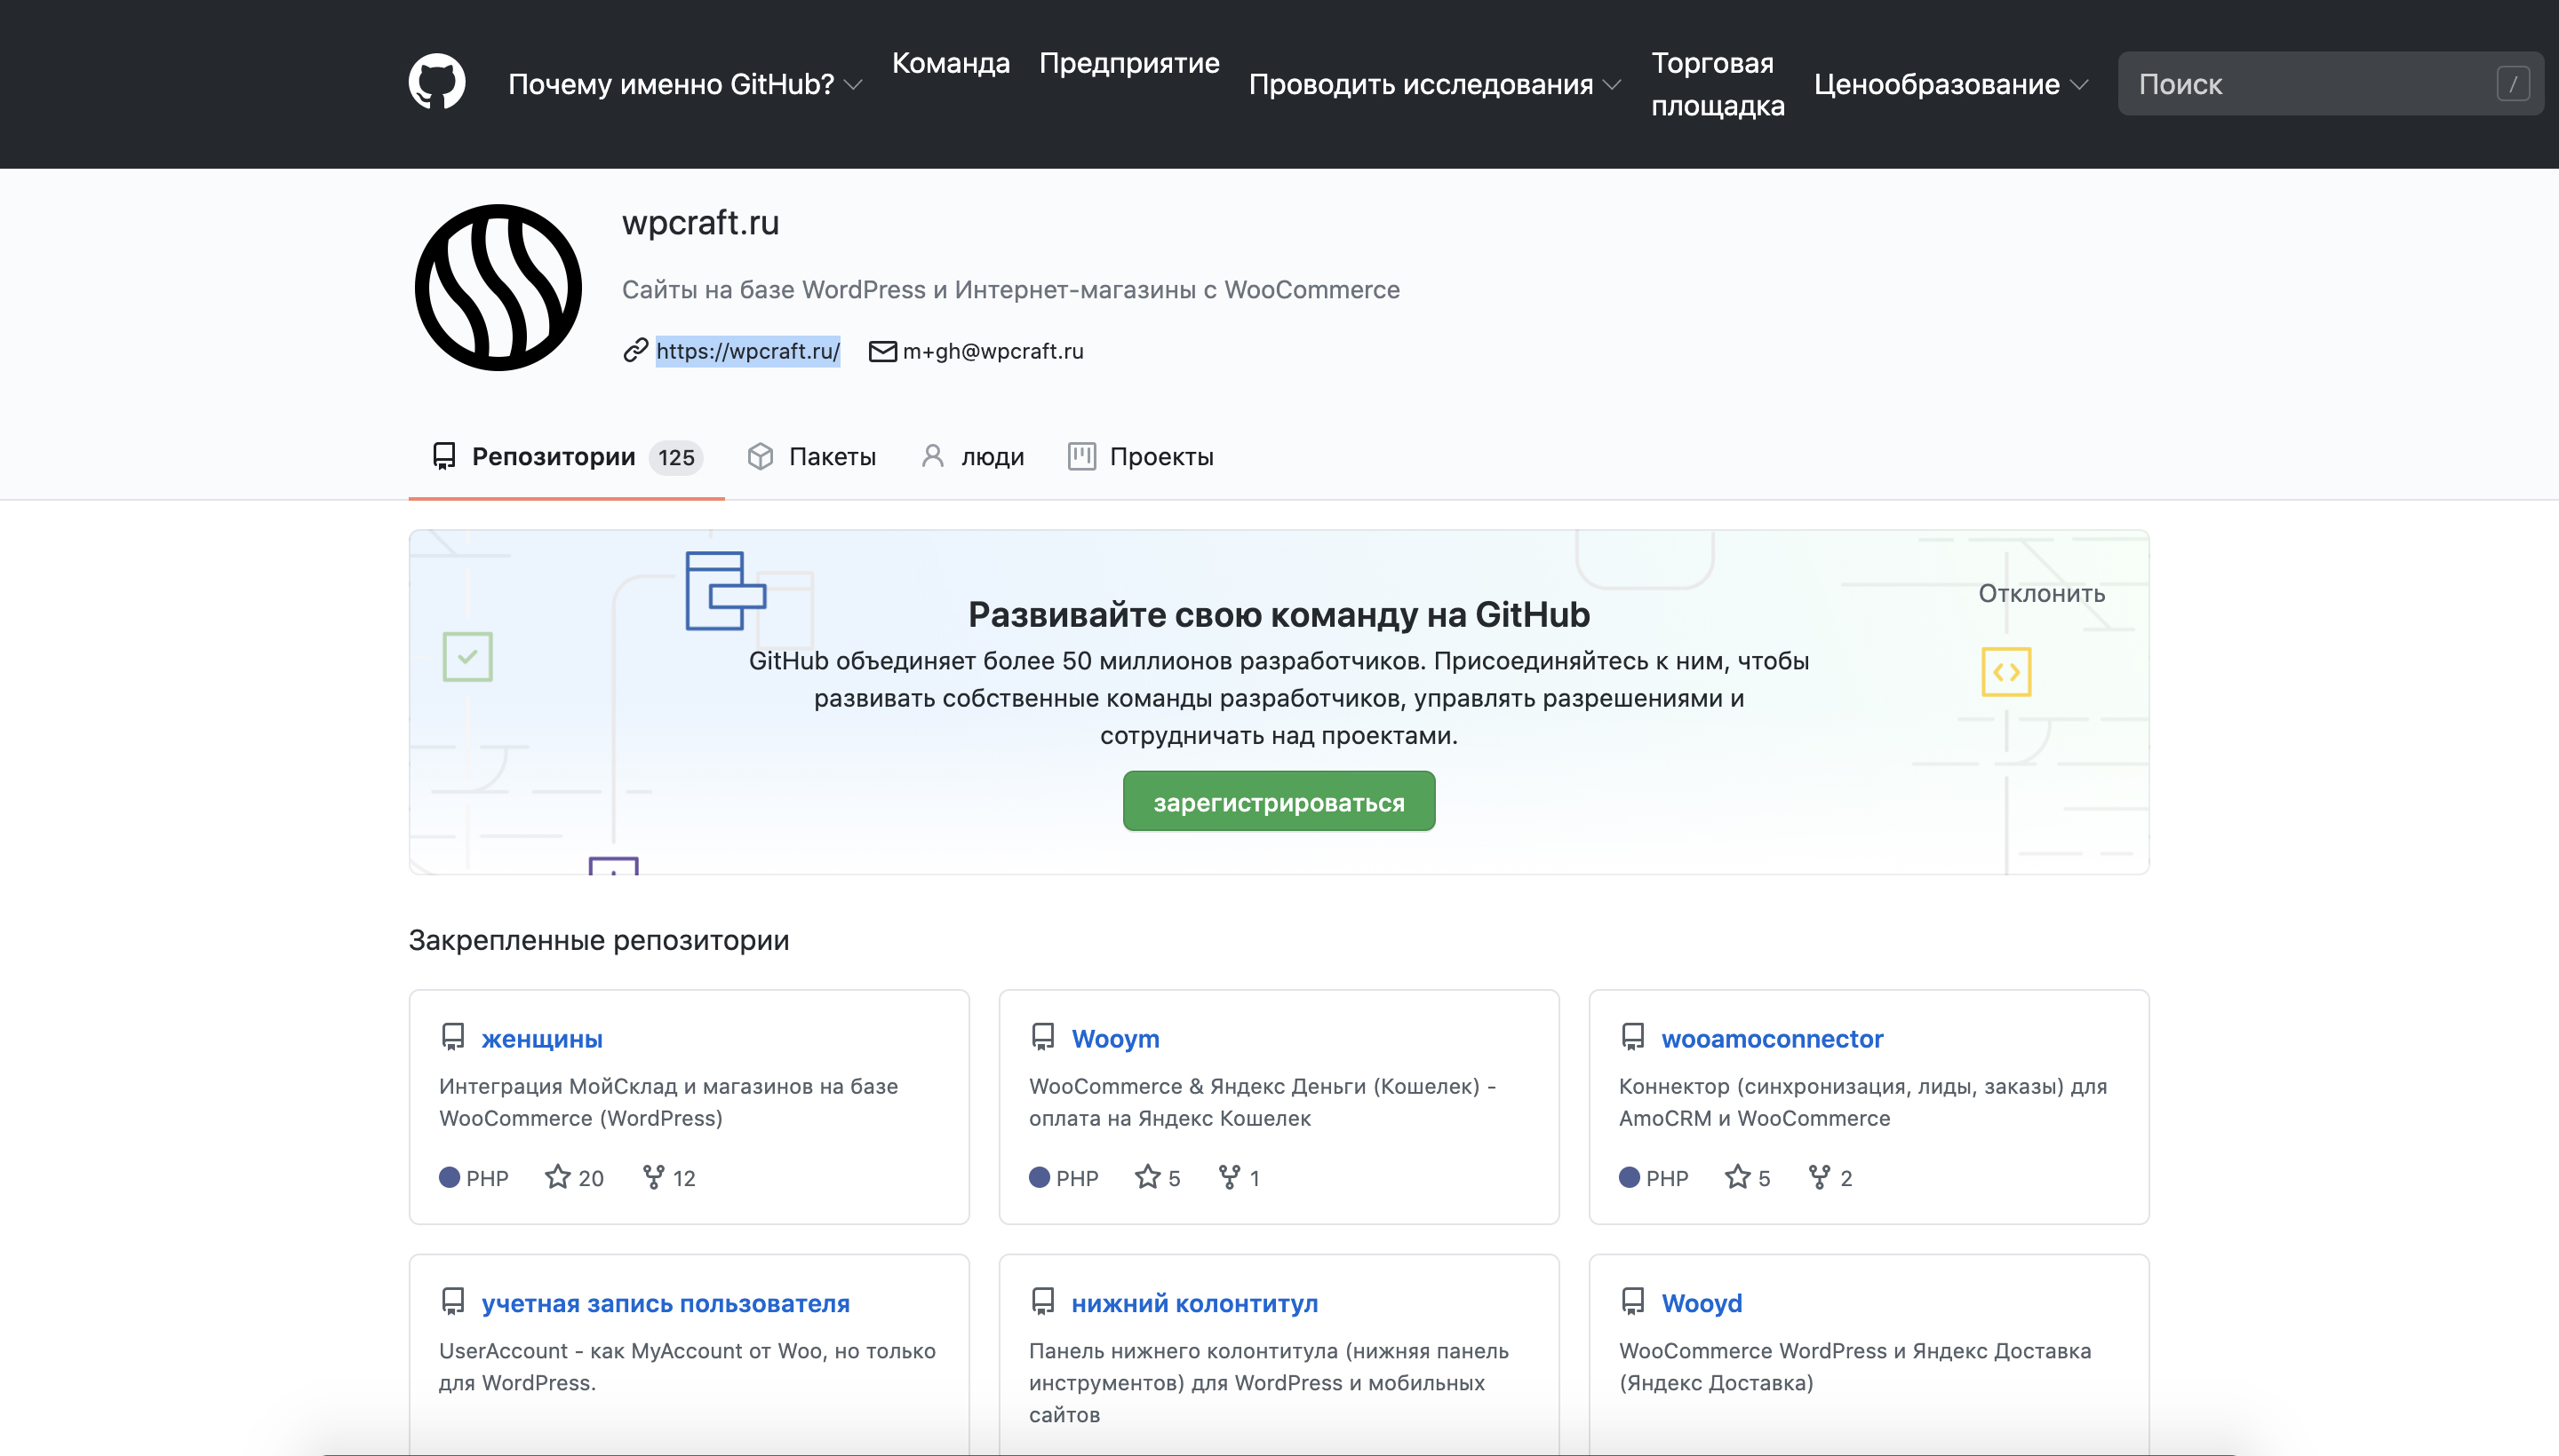Click the repo icon next to wooamoconnector
The image size is (2559, 1456).
(x=1633, y=1037)
